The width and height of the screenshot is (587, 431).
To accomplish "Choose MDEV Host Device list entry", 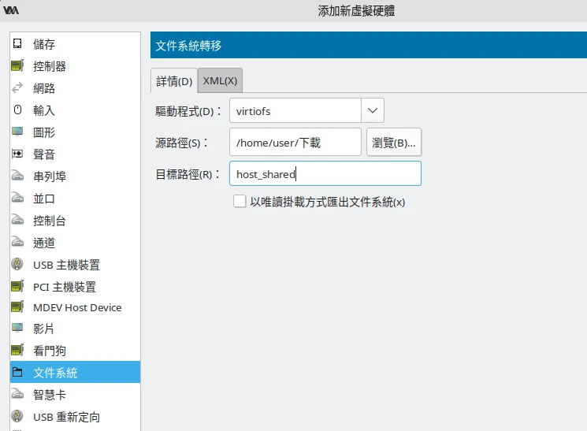I will pos(77,307).
